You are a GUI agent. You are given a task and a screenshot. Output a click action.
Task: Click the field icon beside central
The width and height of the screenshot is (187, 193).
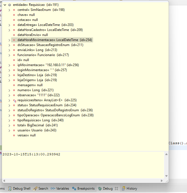14,10
